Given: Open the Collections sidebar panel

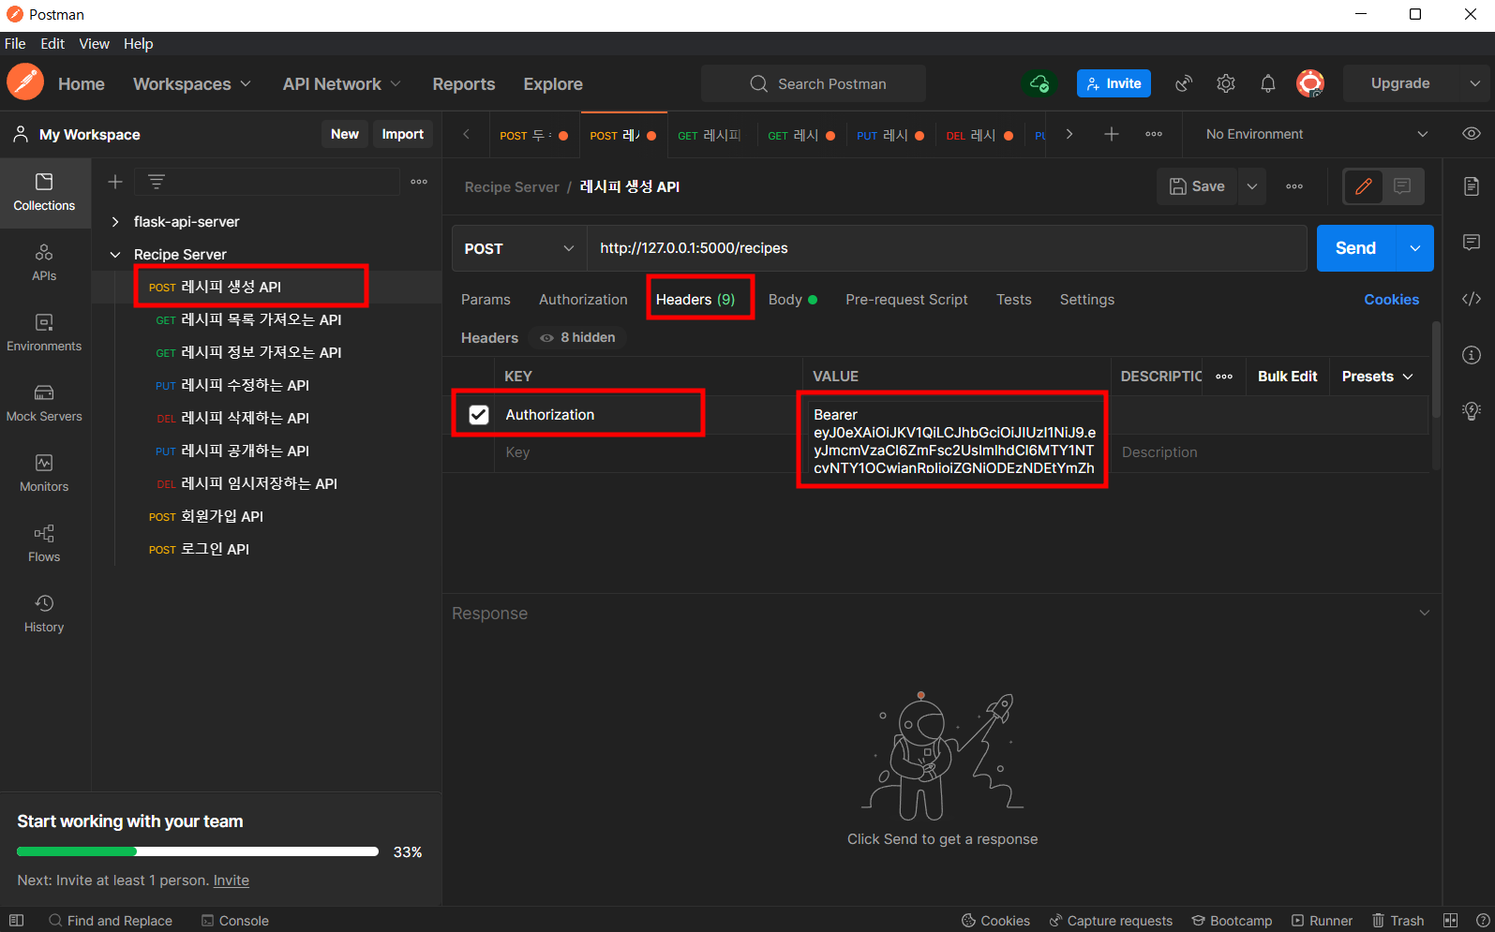Looking at the screenshot, I should coord(44,192).
